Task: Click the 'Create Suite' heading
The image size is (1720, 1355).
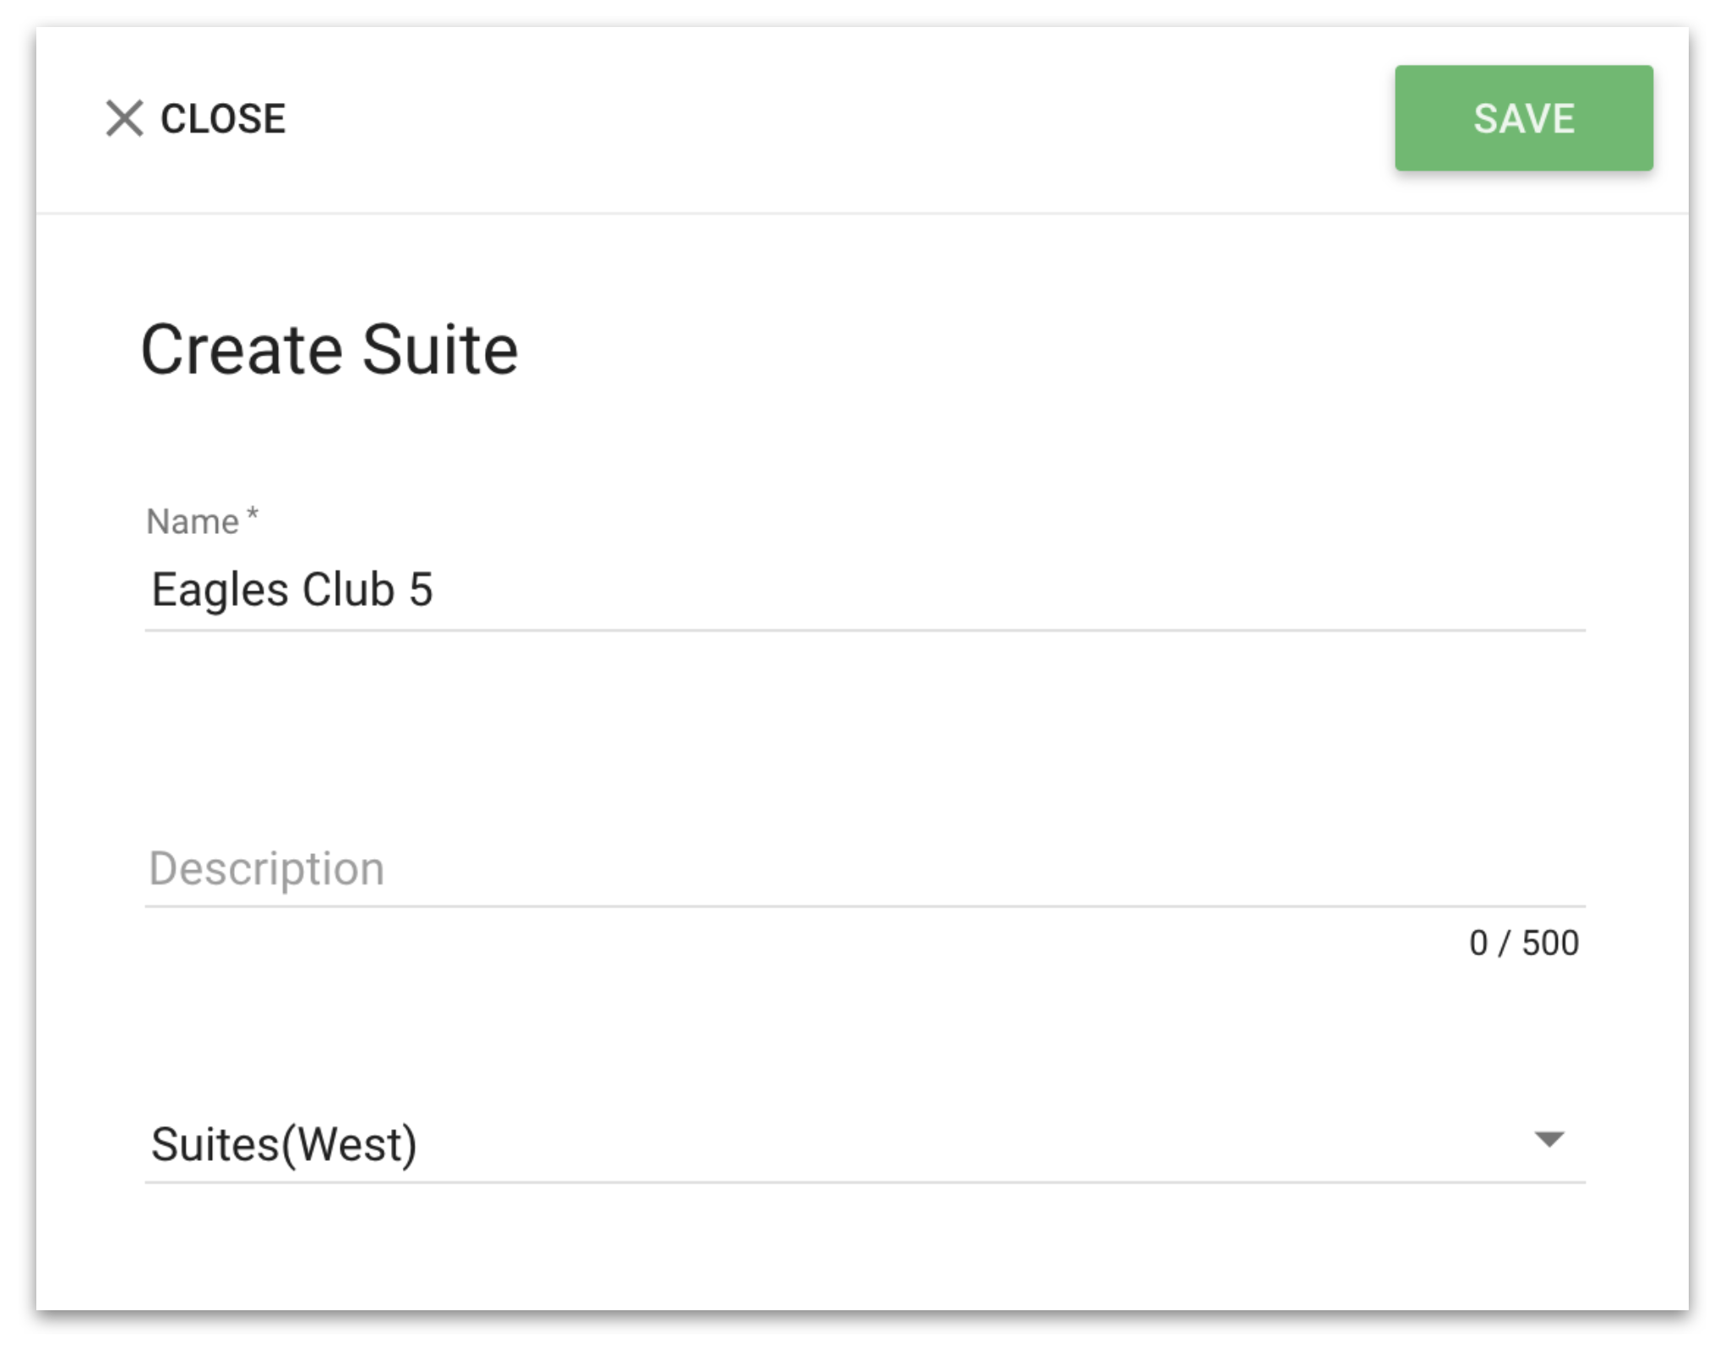Action: [329, 350]
